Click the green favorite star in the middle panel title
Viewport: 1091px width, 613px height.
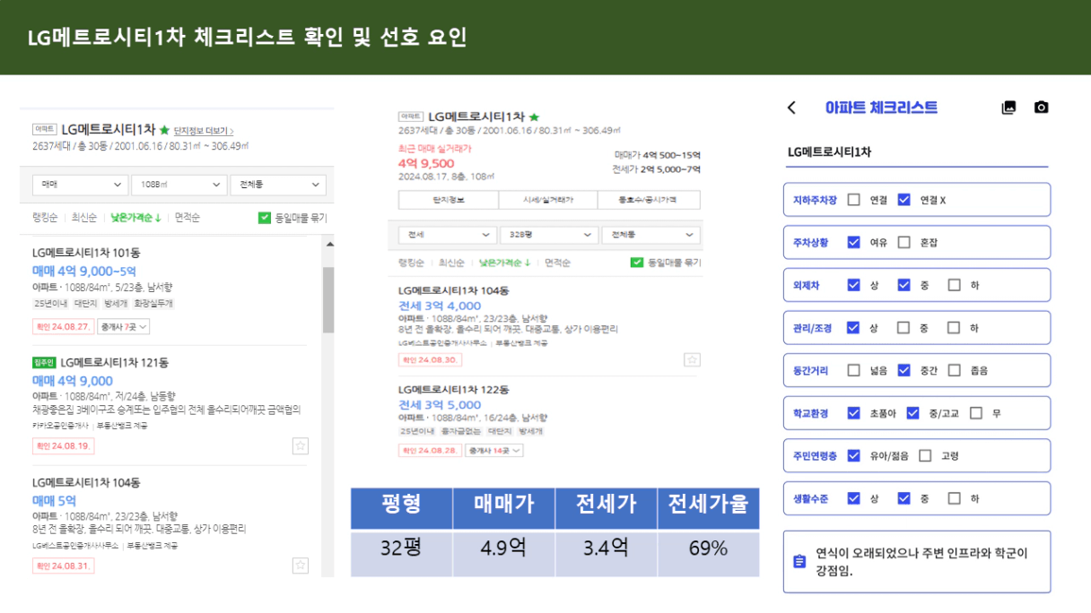(534, 117)
